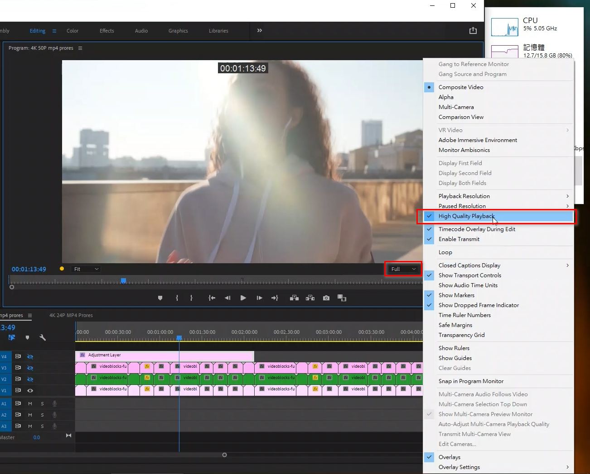590x474 pixels.
Task: Toggle track output eye for V1
Action: coord(30,390)
